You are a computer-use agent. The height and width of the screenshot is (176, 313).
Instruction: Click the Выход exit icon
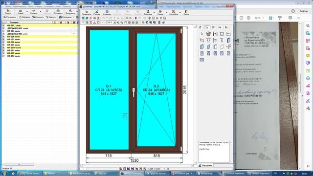pos(186,13)
